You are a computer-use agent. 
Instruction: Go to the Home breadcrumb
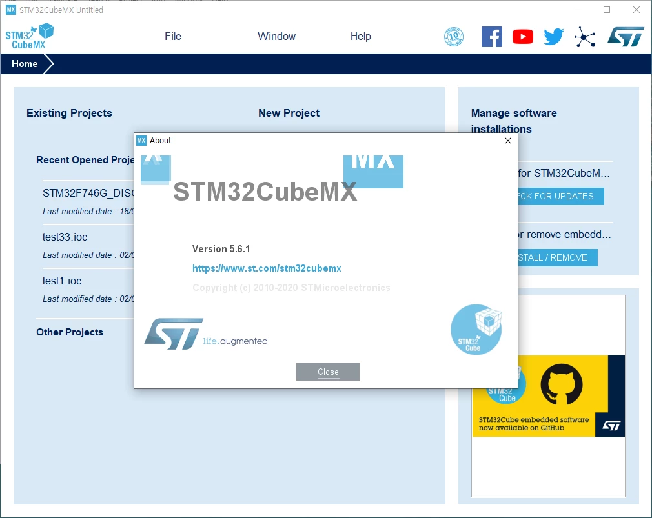click(25, 64)
